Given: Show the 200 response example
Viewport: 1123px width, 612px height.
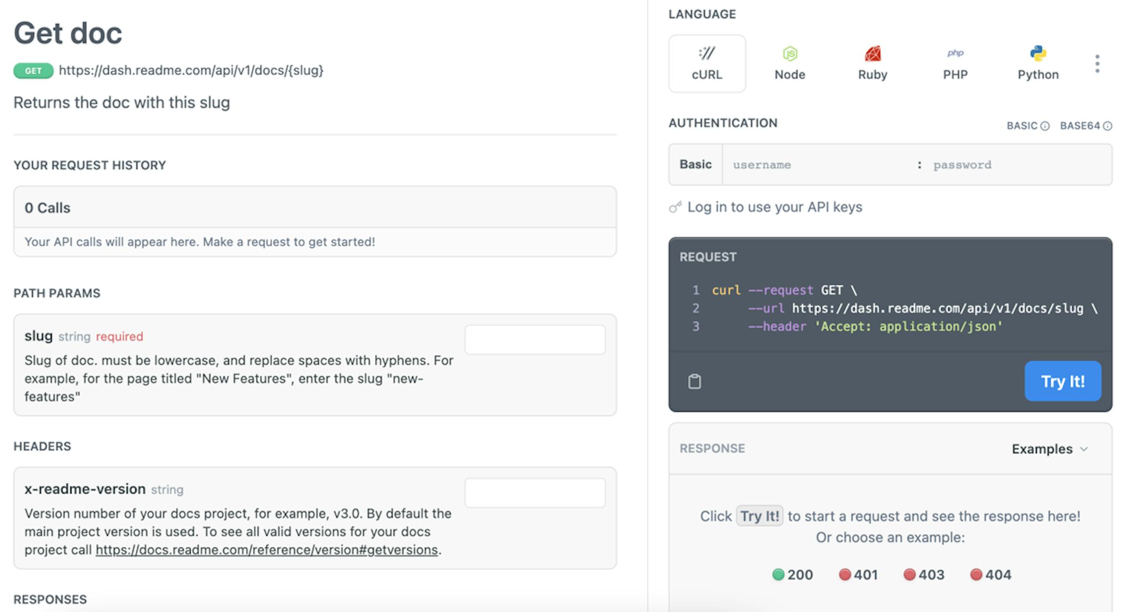Looking at the screenshot, I should point(793,575).
